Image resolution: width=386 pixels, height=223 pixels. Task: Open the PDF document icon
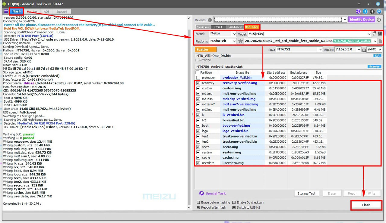pos(380,34)
